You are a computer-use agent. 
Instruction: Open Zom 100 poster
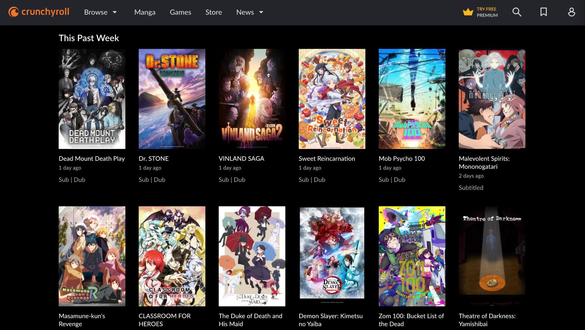[412, 256]
